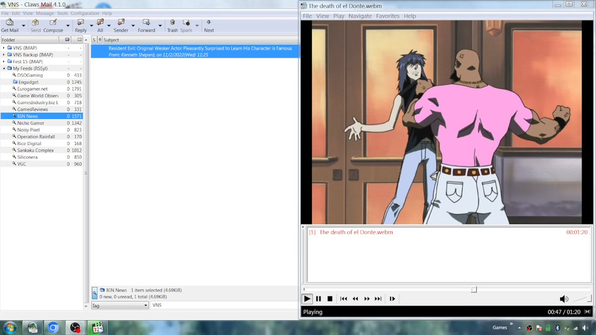Click the Play button in player

(x=307, y=299)
